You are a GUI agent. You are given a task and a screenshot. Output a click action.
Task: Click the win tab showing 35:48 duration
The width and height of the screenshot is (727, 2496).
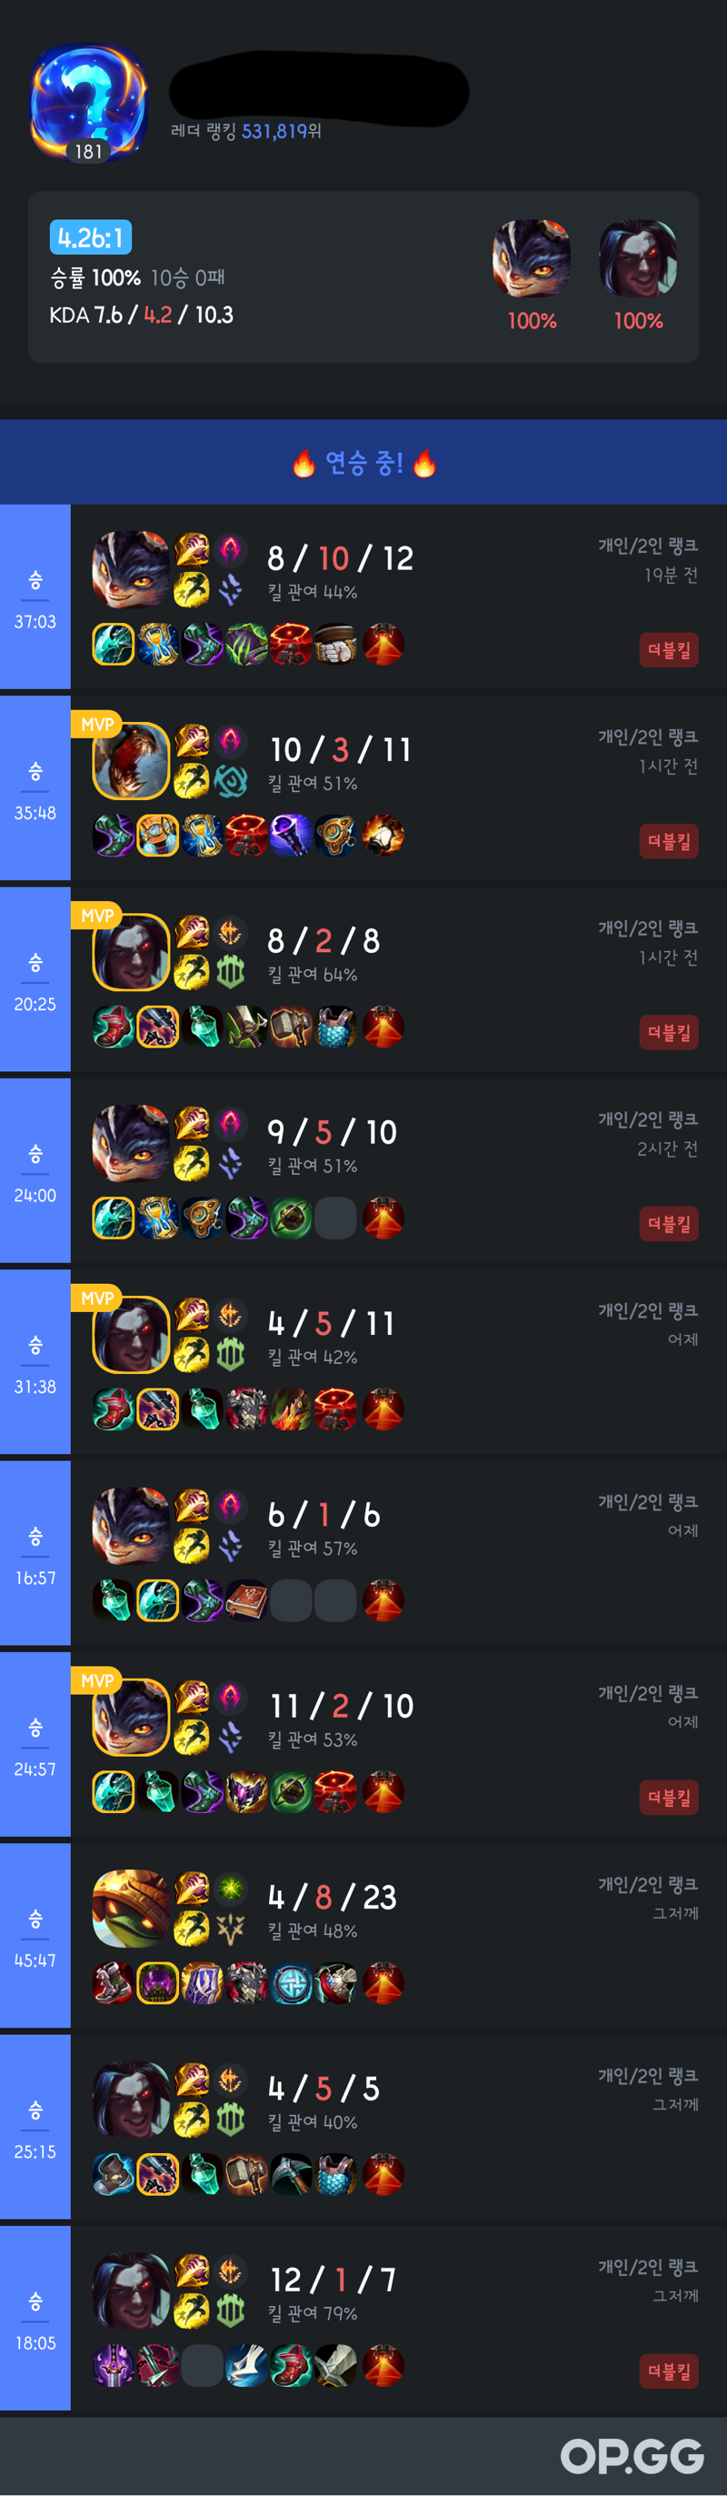pyautogui.click(x=35, y=787)
